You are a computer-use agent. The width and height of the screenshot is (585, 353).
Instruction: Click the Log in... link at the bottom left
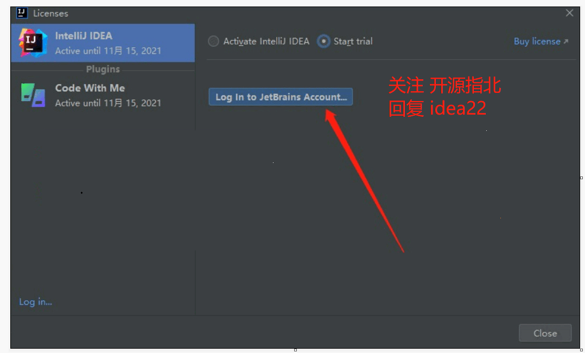[x=36, y=302]
